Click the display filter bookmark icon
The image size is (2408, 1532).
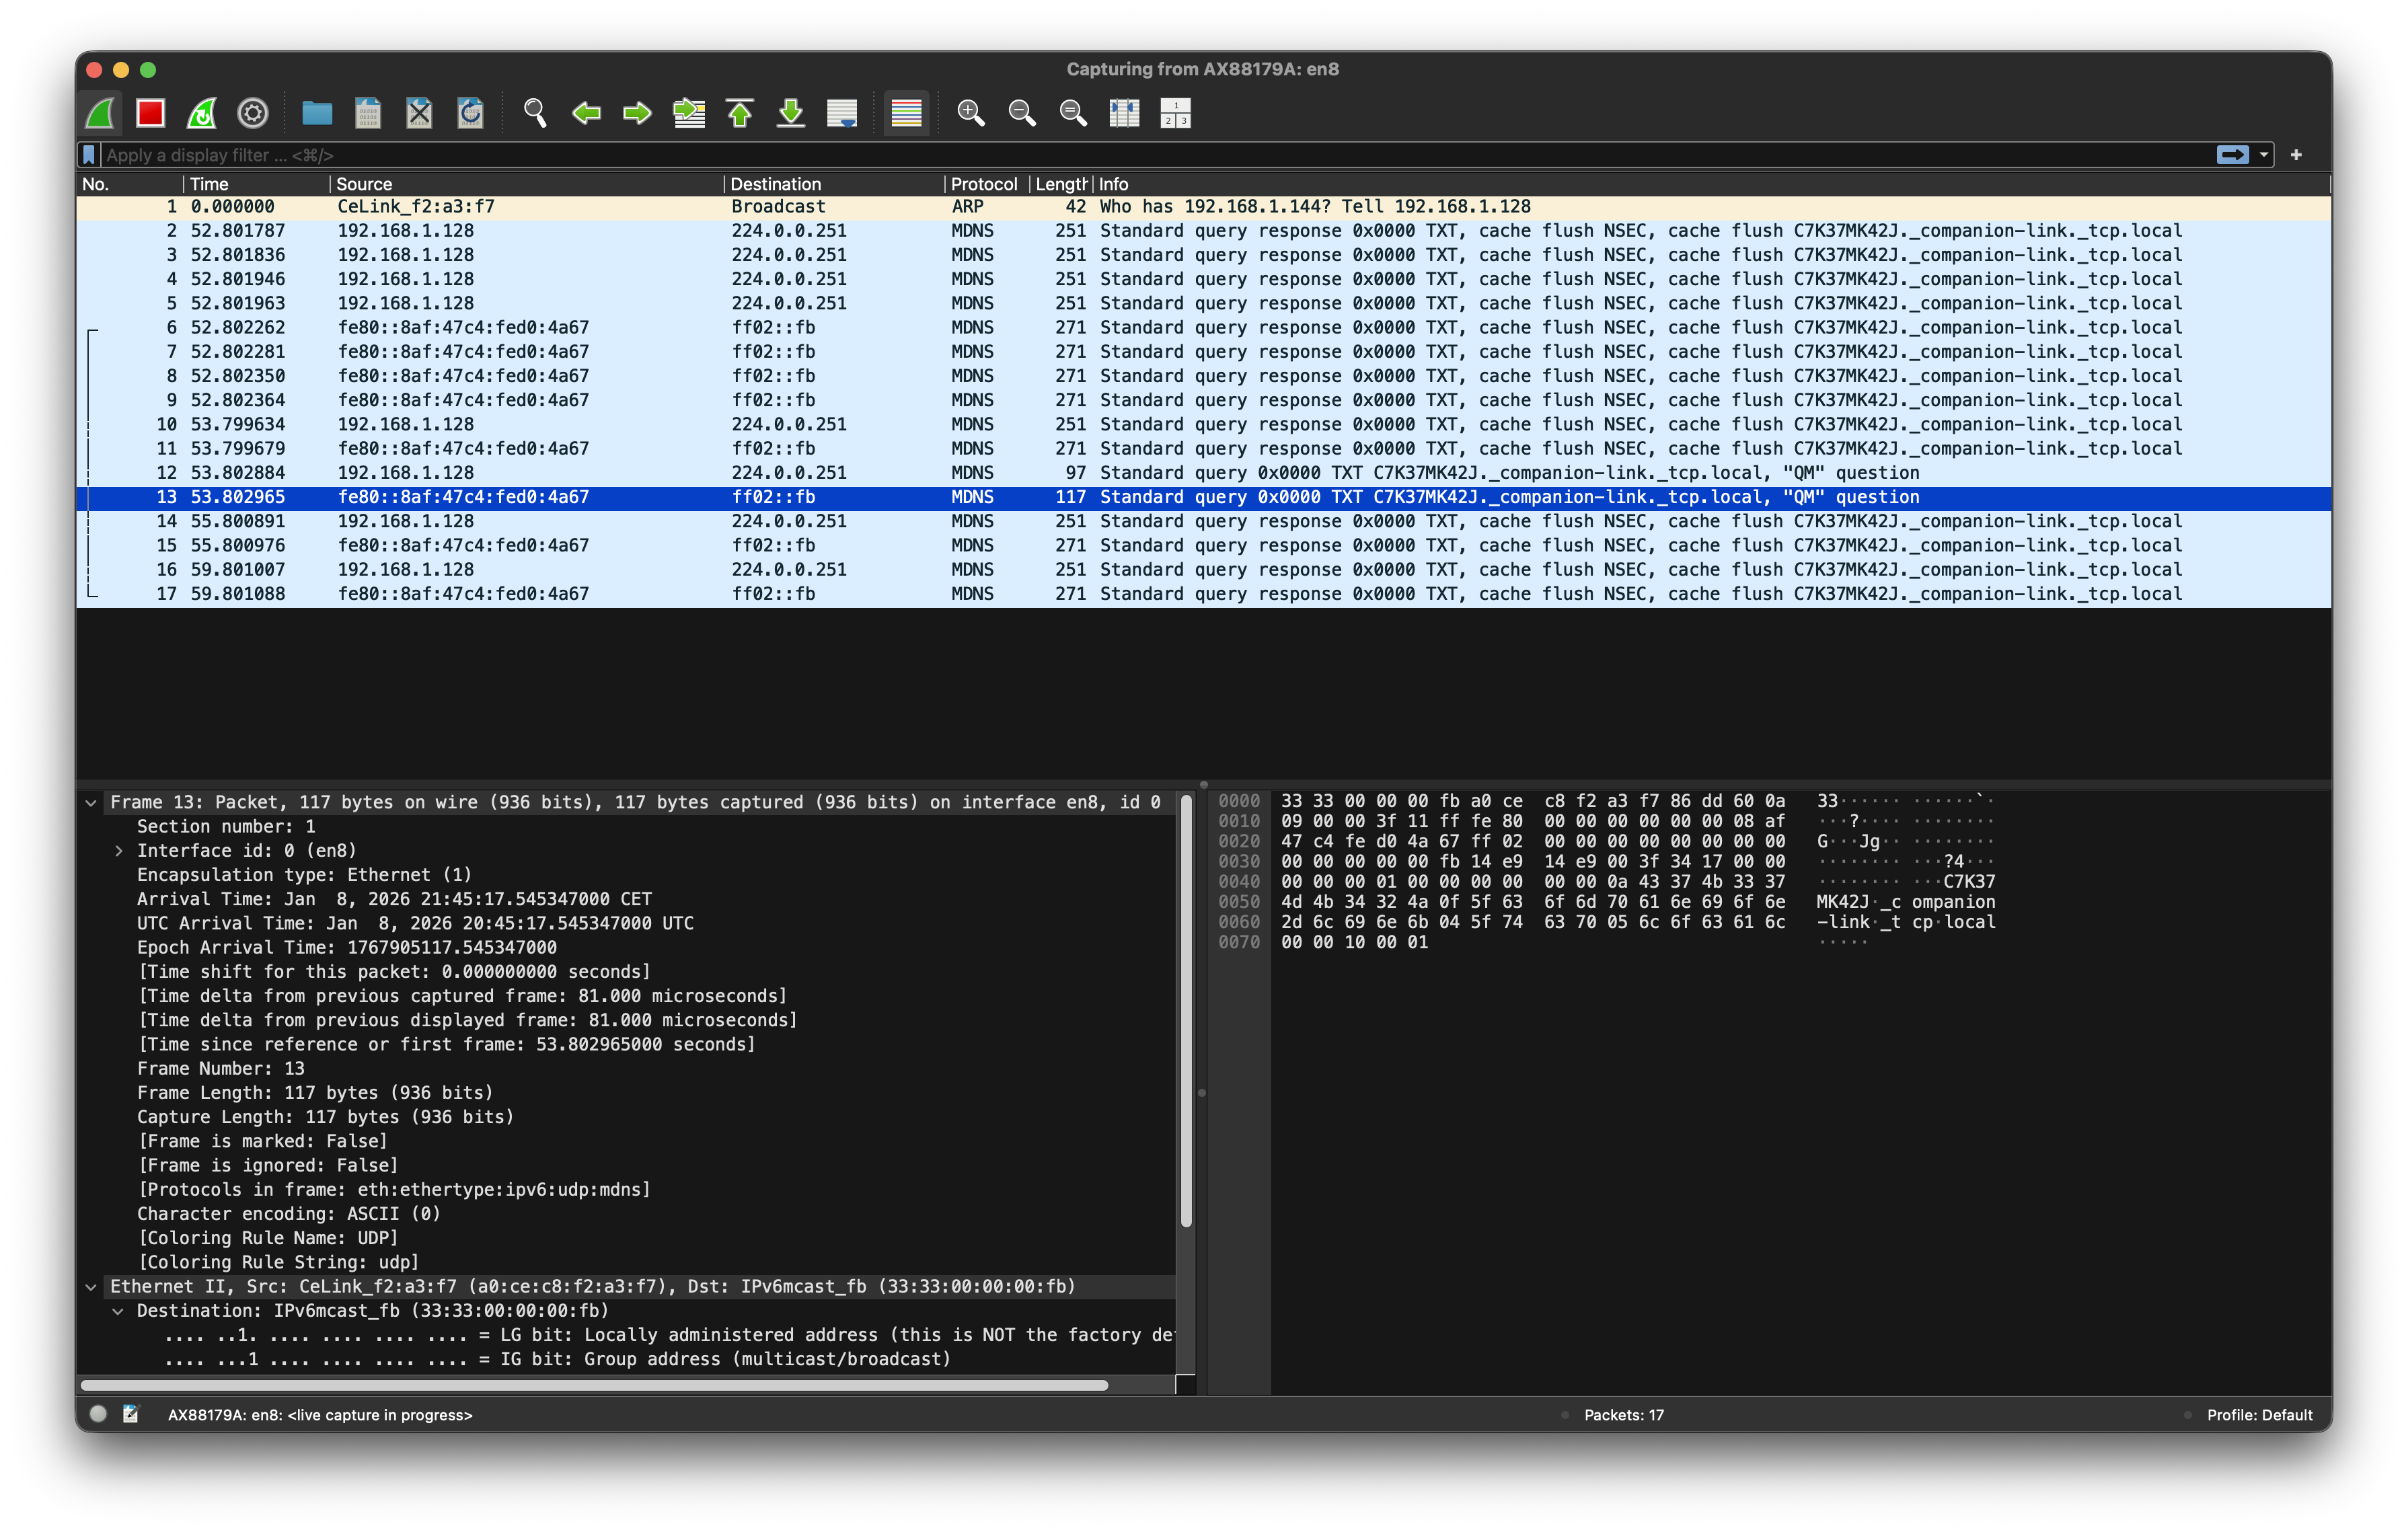point(90,155)
